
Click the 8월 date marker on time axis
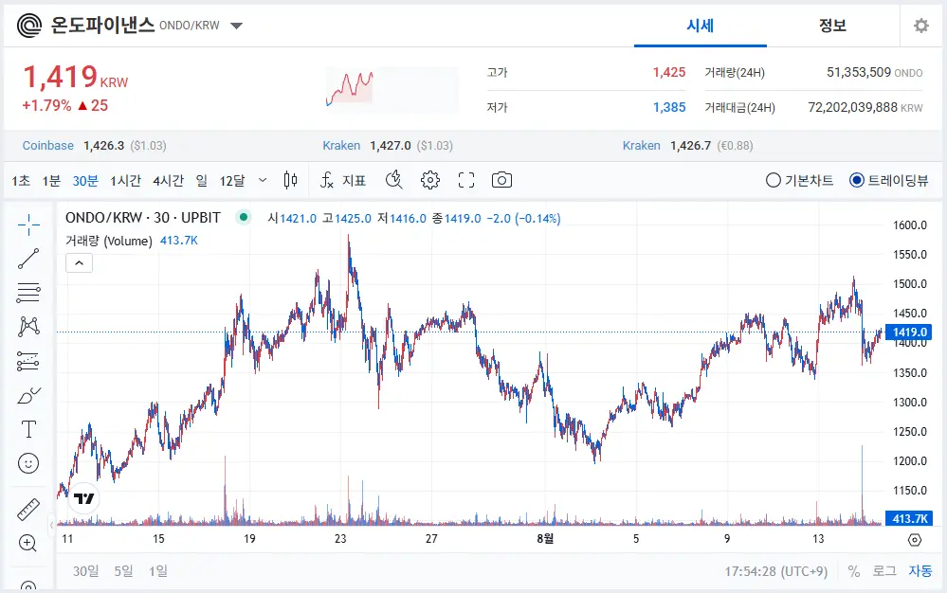(x=545, y=538)
